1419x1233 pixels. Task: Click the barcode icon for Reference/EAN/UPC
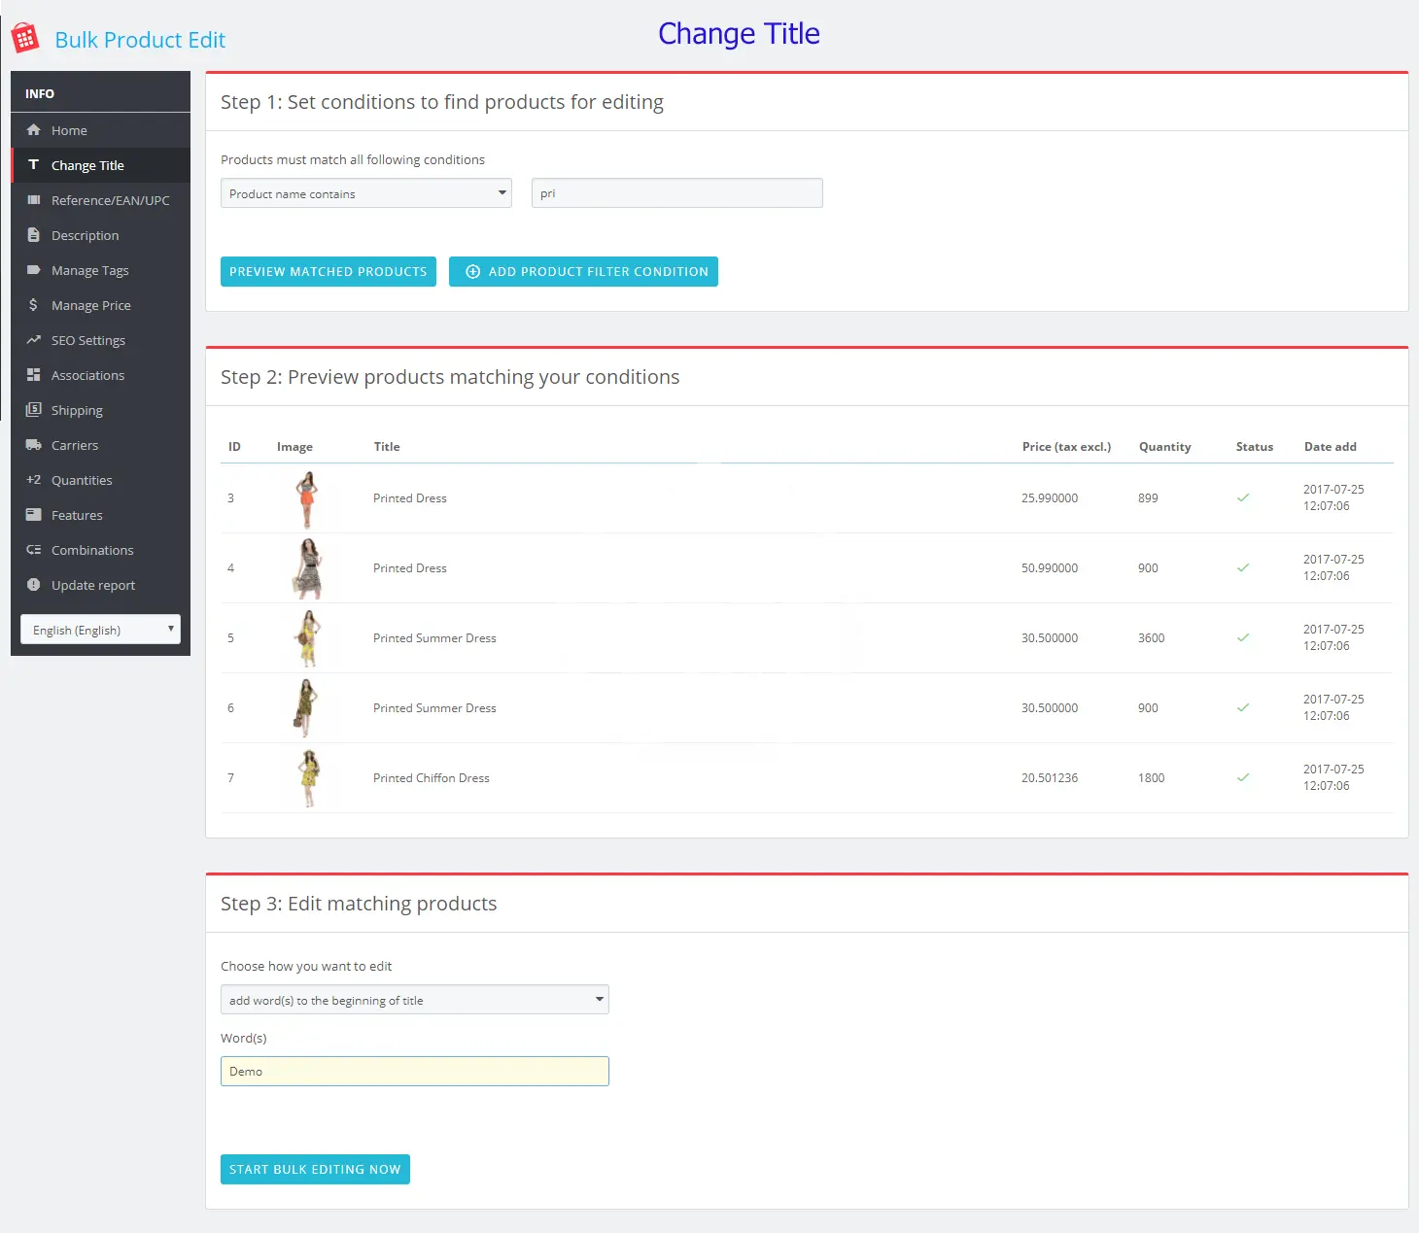pos(34,200)
